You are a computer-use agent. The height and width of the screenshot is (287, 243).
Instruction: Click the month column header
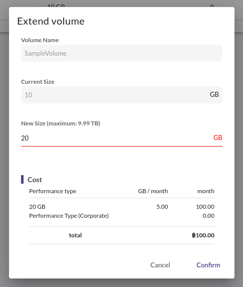point(206,191)
